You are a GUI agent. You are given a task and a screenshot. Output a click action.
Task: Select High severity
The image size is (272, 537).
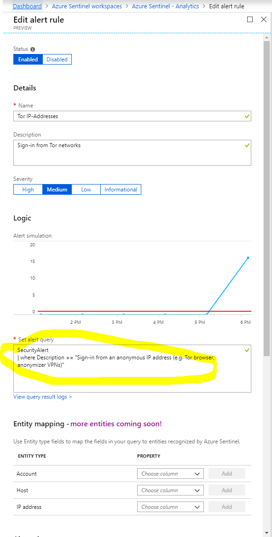pos(28,190)
